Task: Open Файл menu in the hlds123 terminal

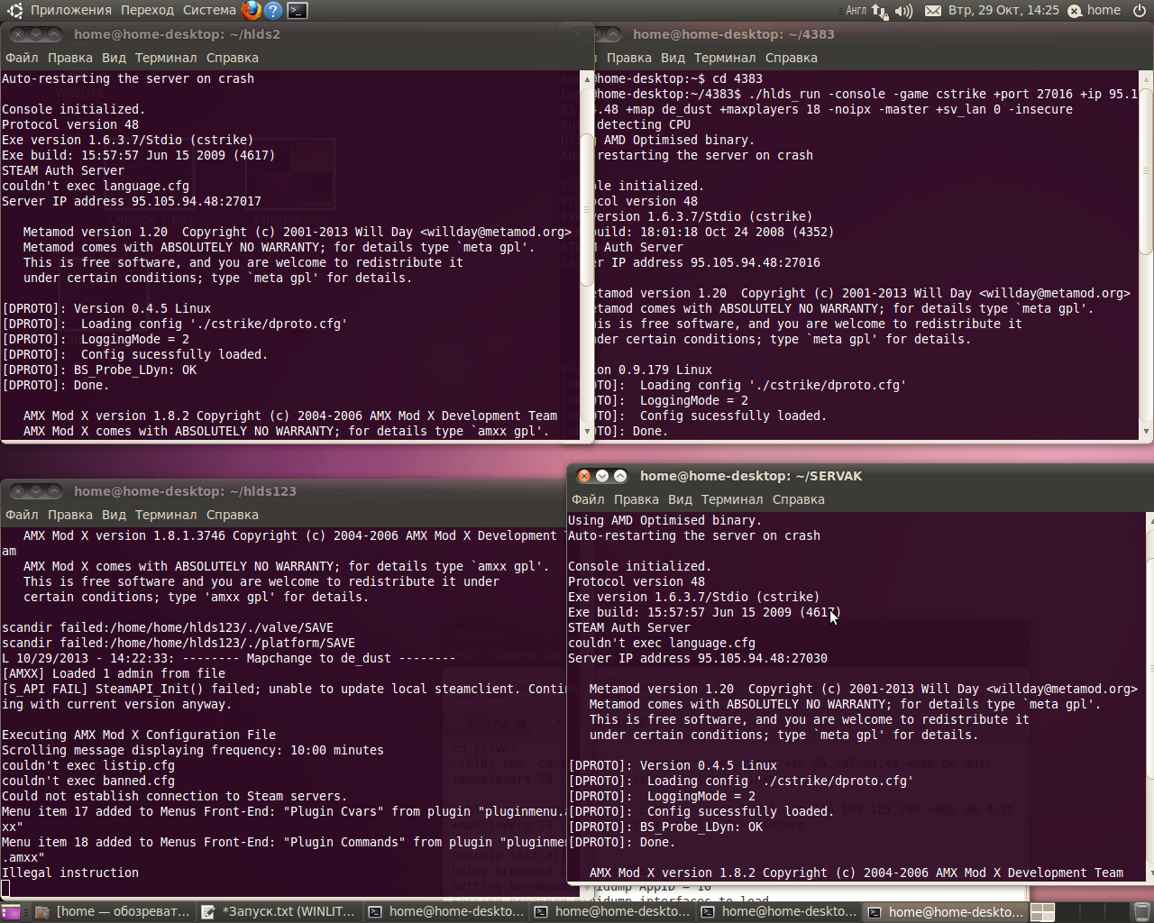Action: pyautogui.click(x=22, y=515)
